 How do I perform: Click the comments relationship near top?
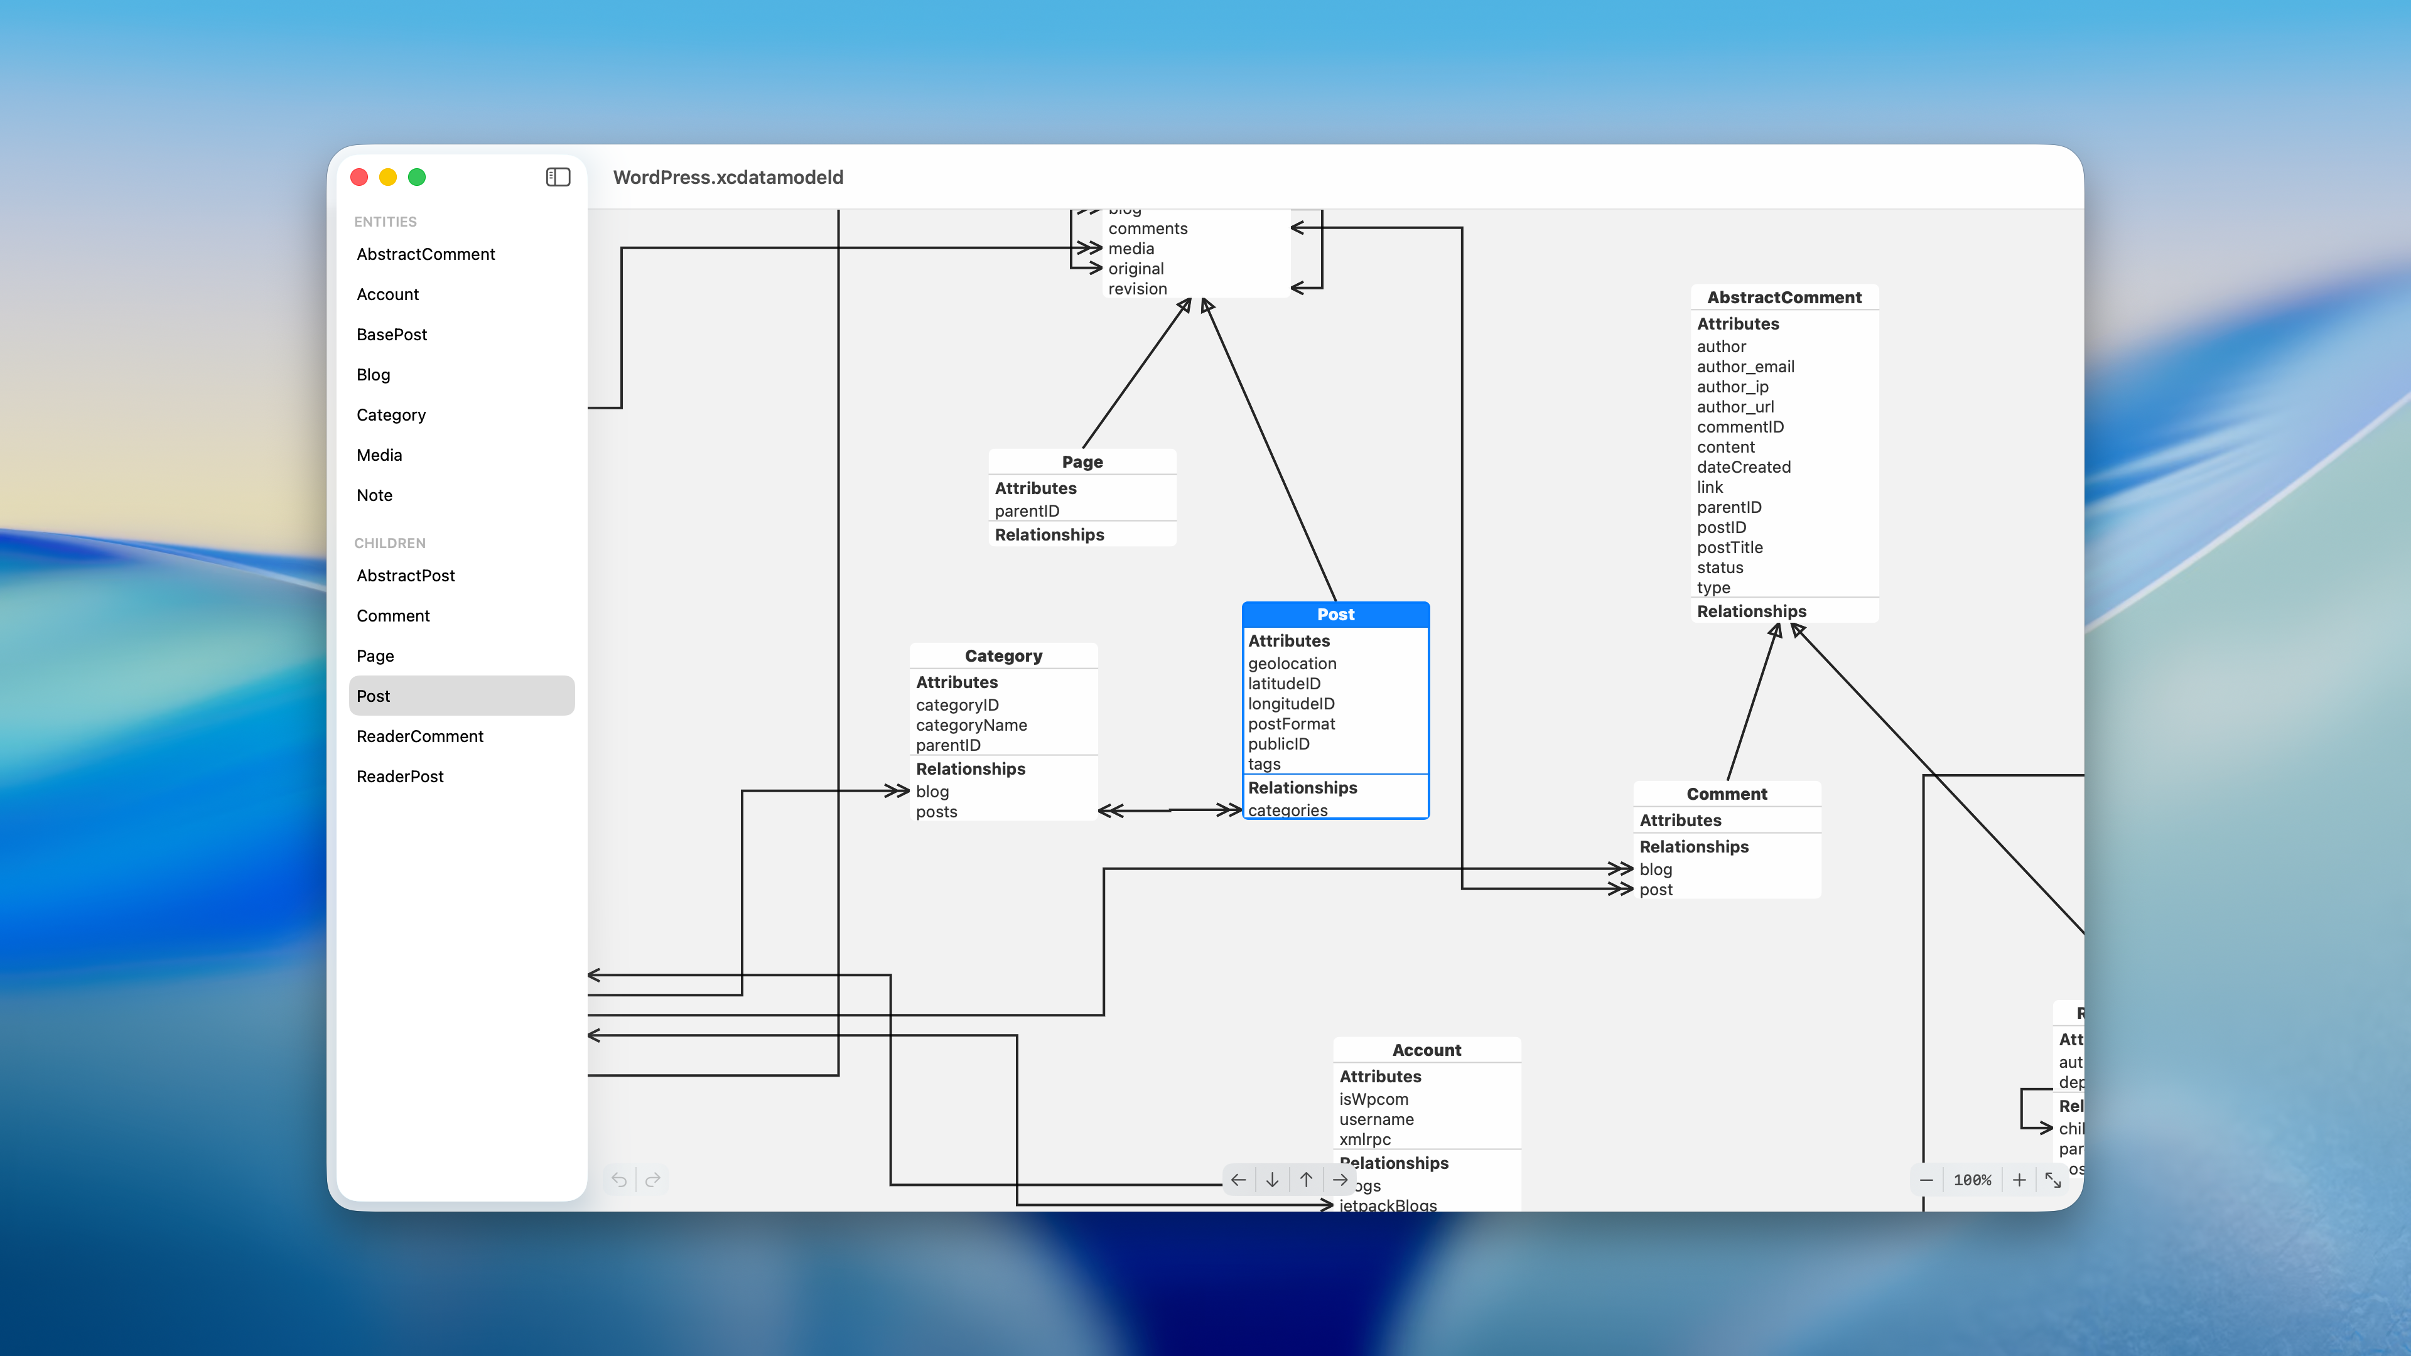click(x=1148, y=229)
